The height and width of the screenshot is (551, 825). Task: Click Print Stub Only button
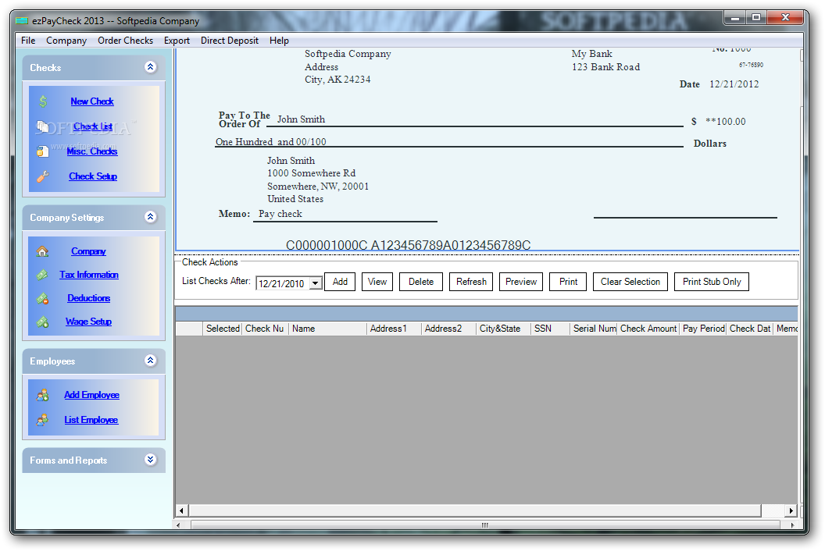[x=712, y=282]
